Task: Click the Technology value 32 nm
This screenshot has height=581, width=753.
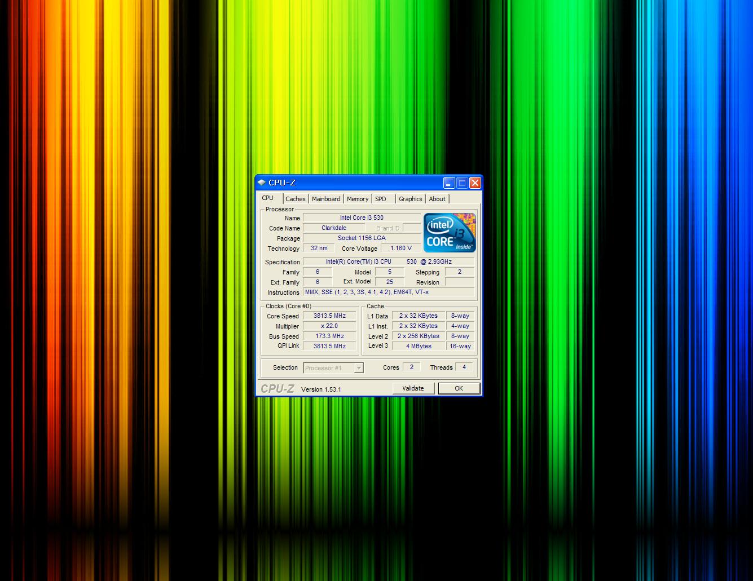Action: [319, 248]
